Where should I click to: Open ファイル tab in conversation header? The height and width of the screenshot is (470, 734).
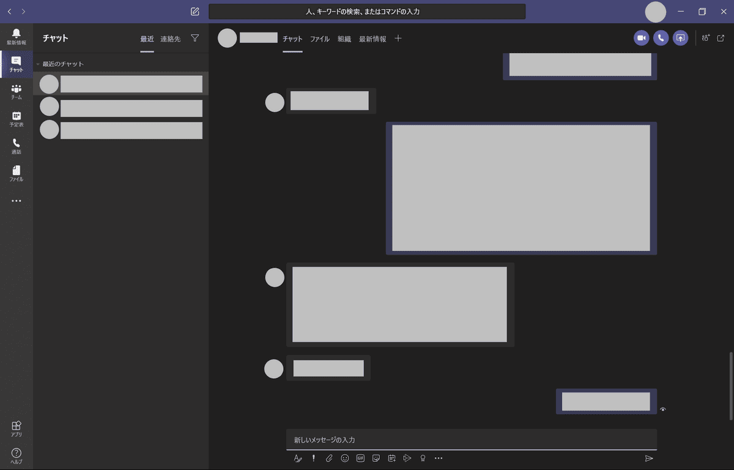pyautogui.click(x=320, y=39)
